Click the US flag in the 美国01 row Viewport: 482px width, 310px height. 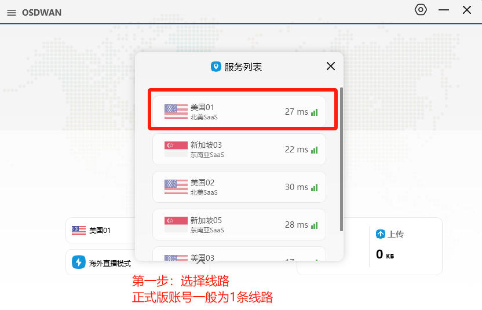click(176, 111)
